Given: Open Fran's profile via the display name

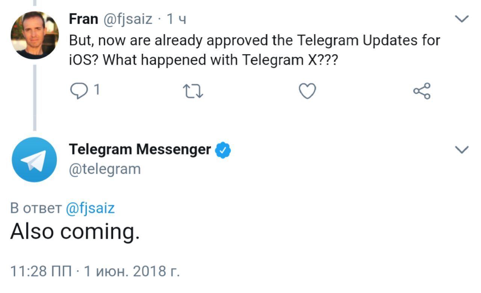Looking at the screenshot, I should tap(83, 19).
